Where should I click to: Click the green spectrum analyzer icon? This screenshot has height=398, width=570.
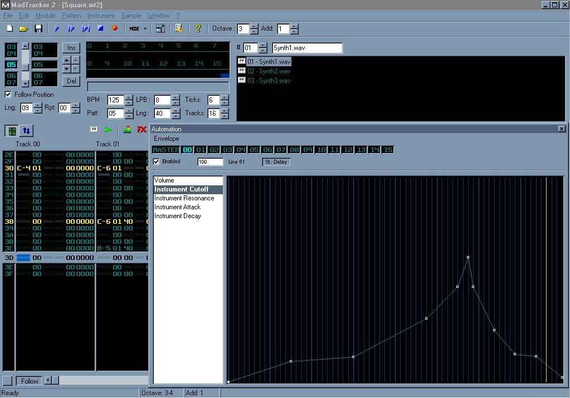click(128, 130)
